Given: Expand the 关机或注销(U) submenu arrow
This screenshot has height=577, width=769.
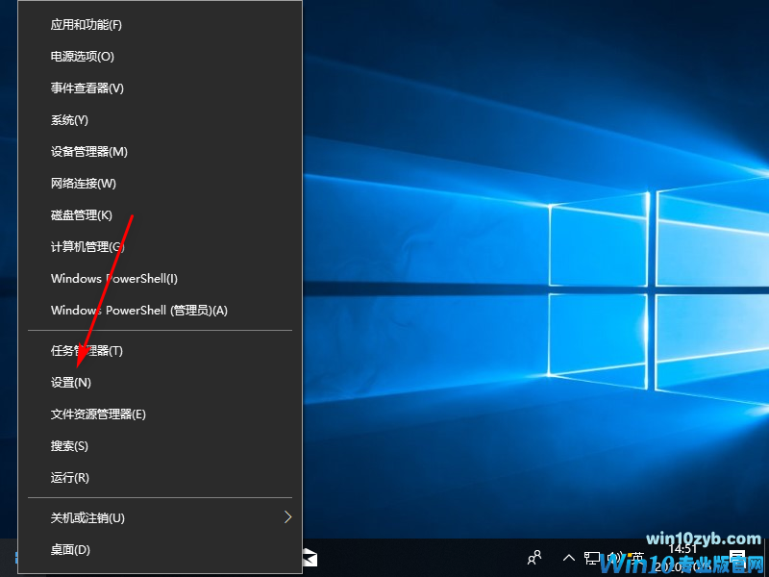Looking at the screenshot, I should click(287, 517).
